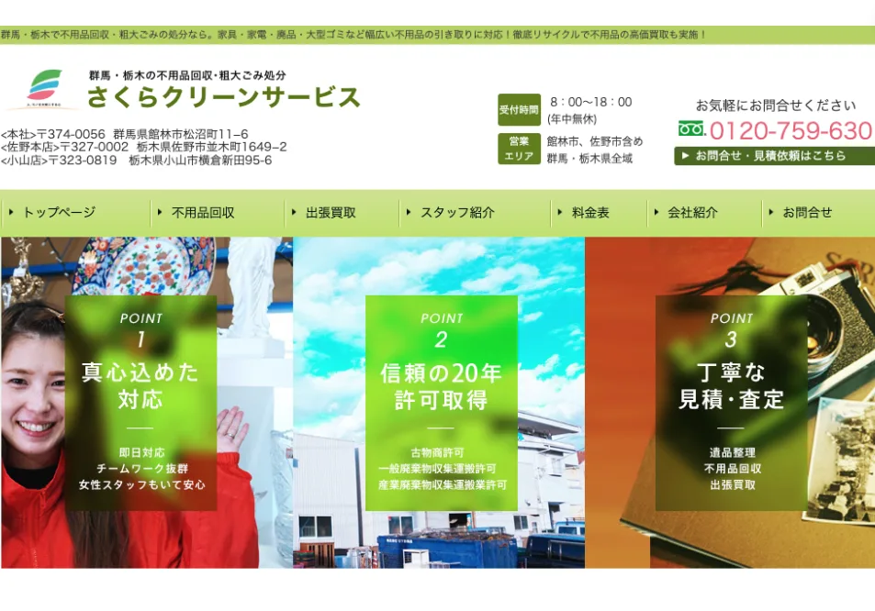Click the text お気軽にお問合せください
875x611 pixels.
(x=776, y=106)
